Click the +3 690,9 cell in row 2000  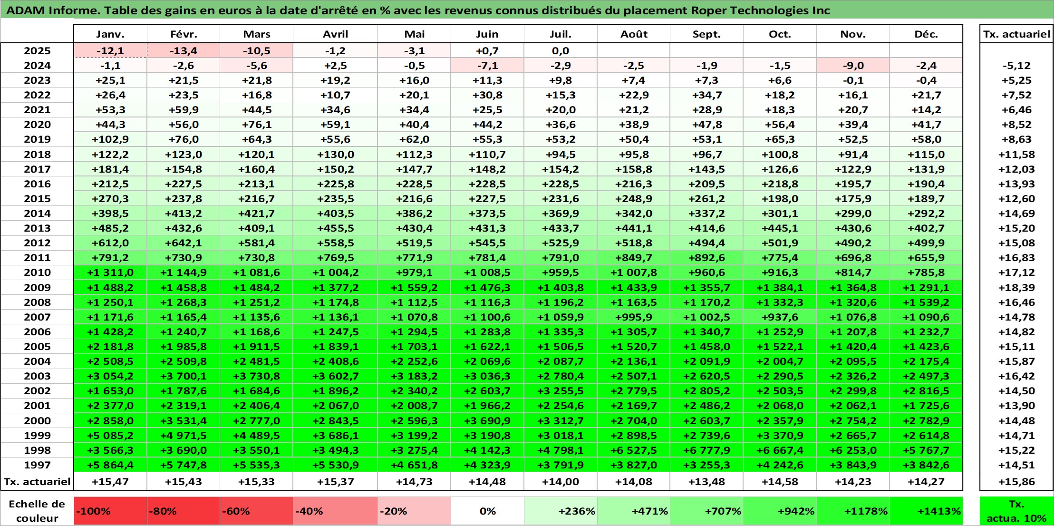(487, 420)
